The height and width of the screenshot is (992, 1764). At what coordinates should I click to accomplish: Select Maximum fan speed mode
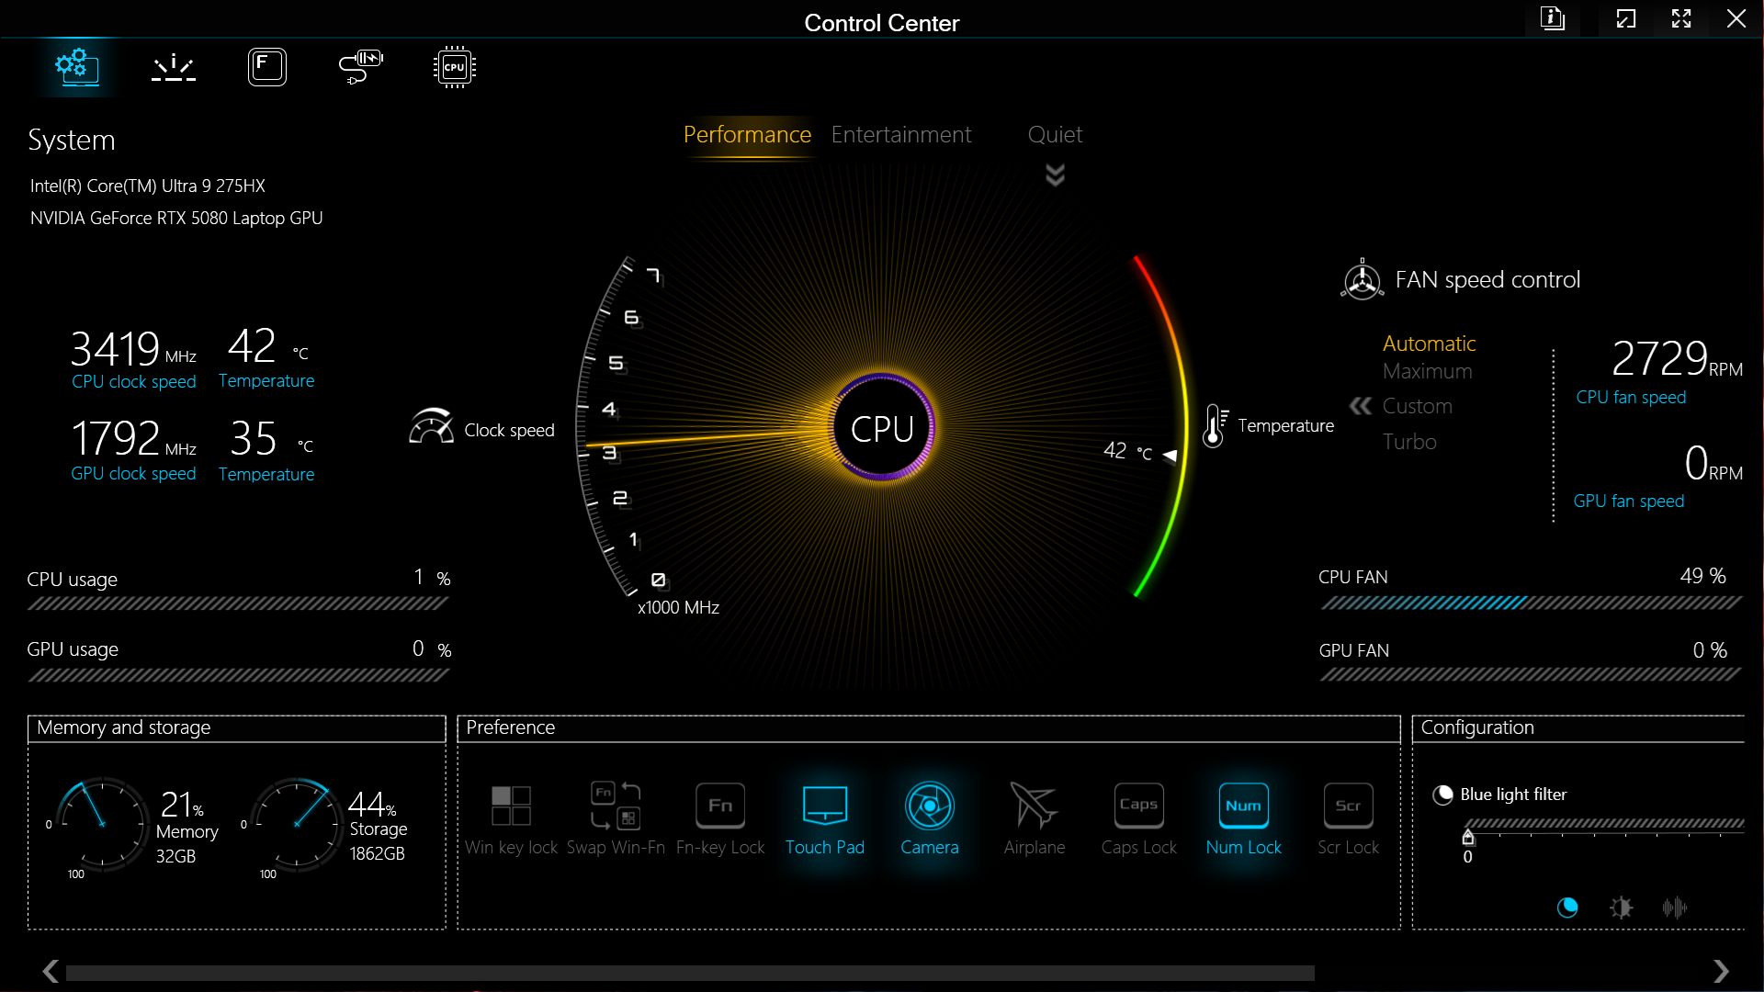1427,371
